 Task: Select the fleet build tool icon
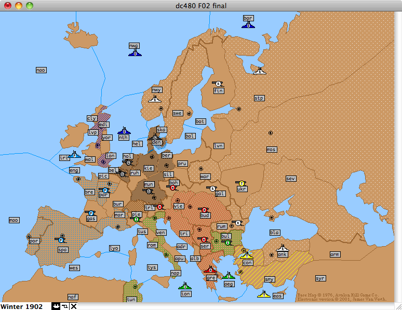[56, 306]
